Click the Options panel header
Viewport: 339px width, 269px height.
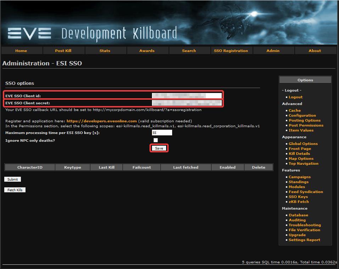(x=305, y=80)
